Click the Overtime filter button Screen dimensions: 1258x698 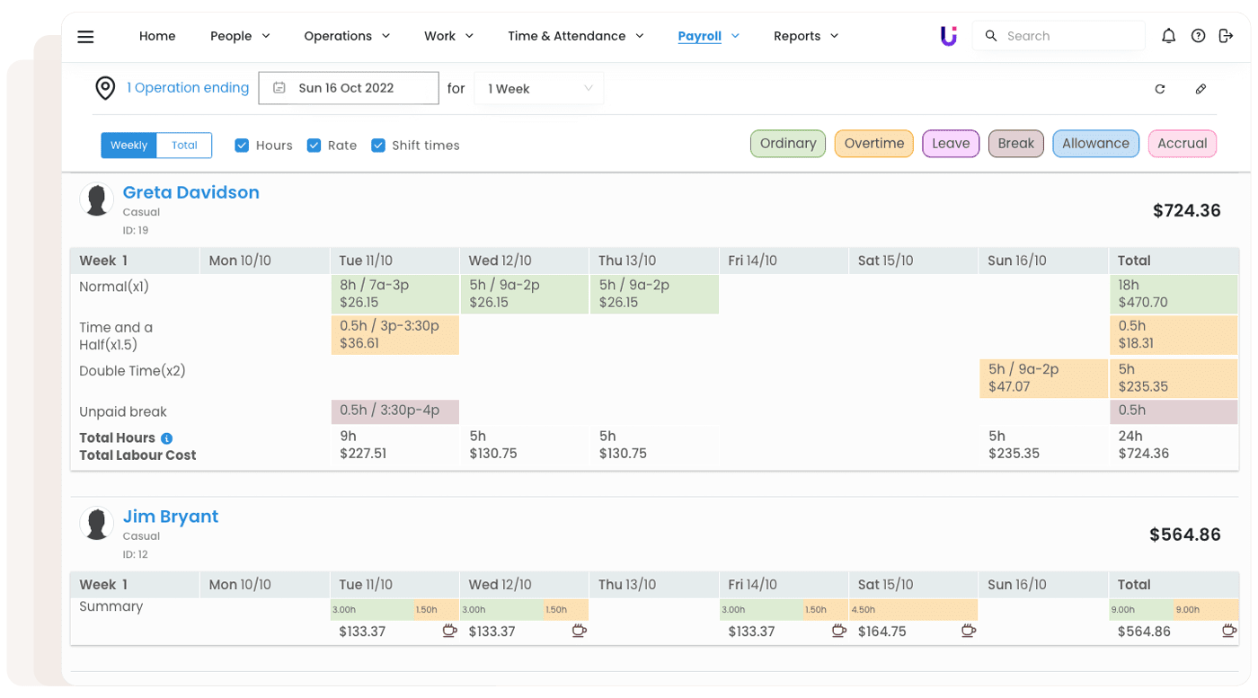[x=873, y=143]
